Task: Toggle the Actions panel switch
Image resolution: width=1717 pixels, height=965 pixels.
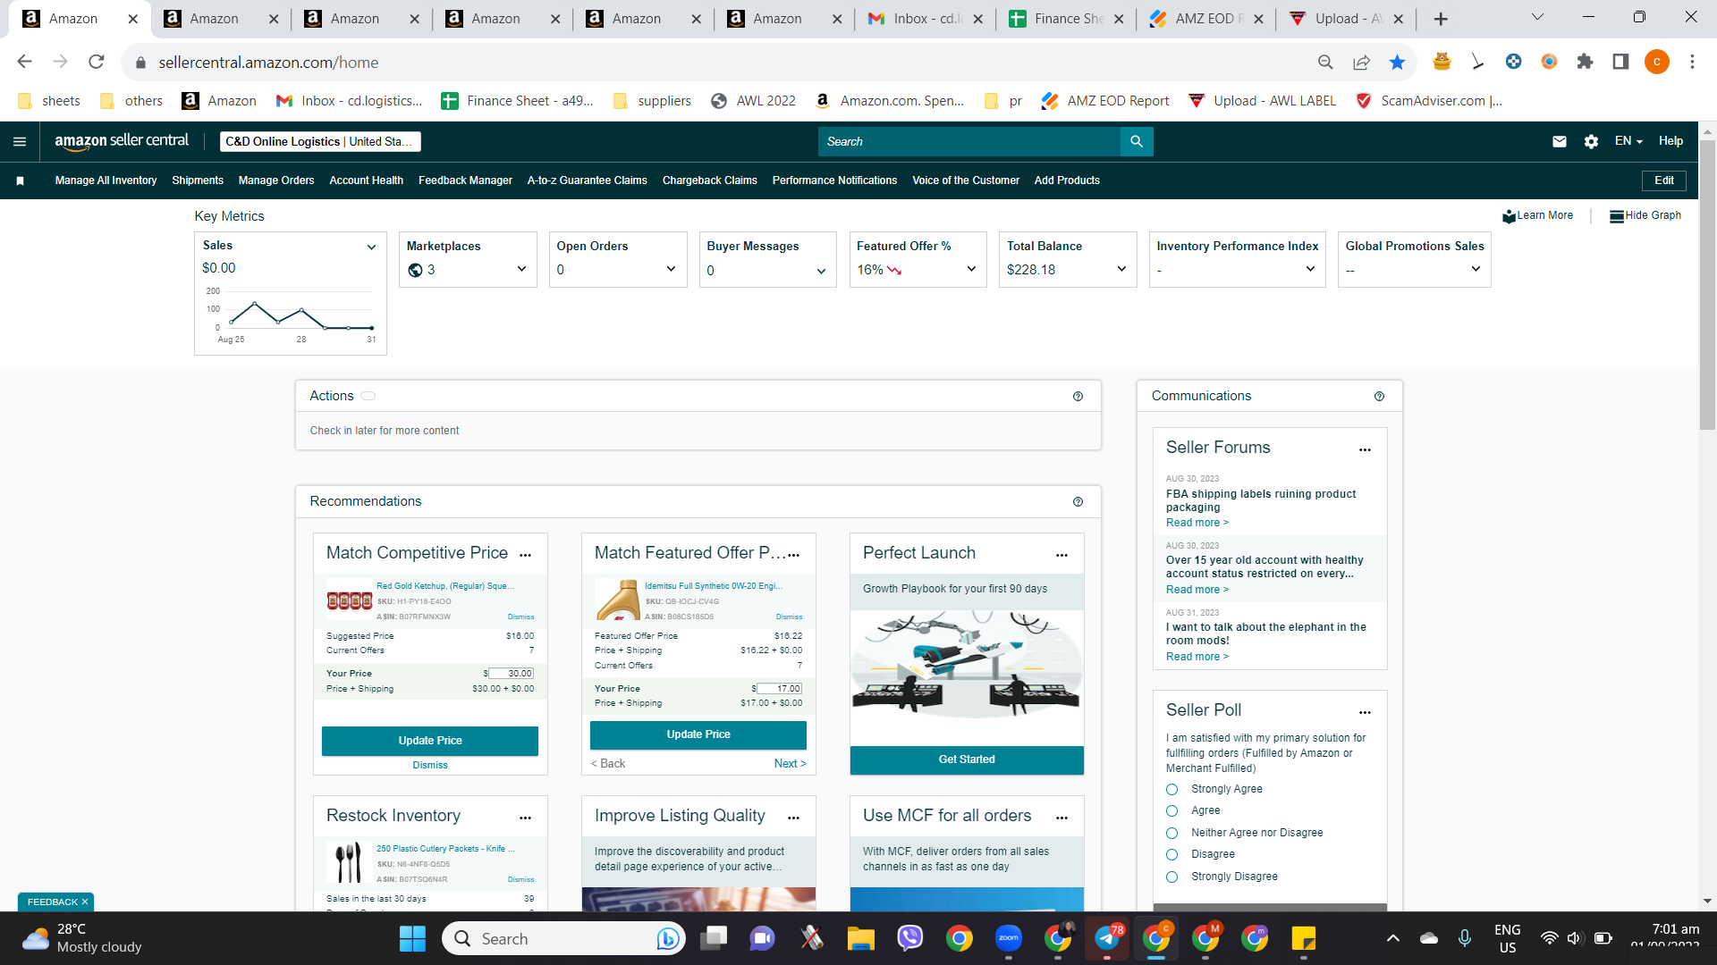Action: (x=368, y=396)
